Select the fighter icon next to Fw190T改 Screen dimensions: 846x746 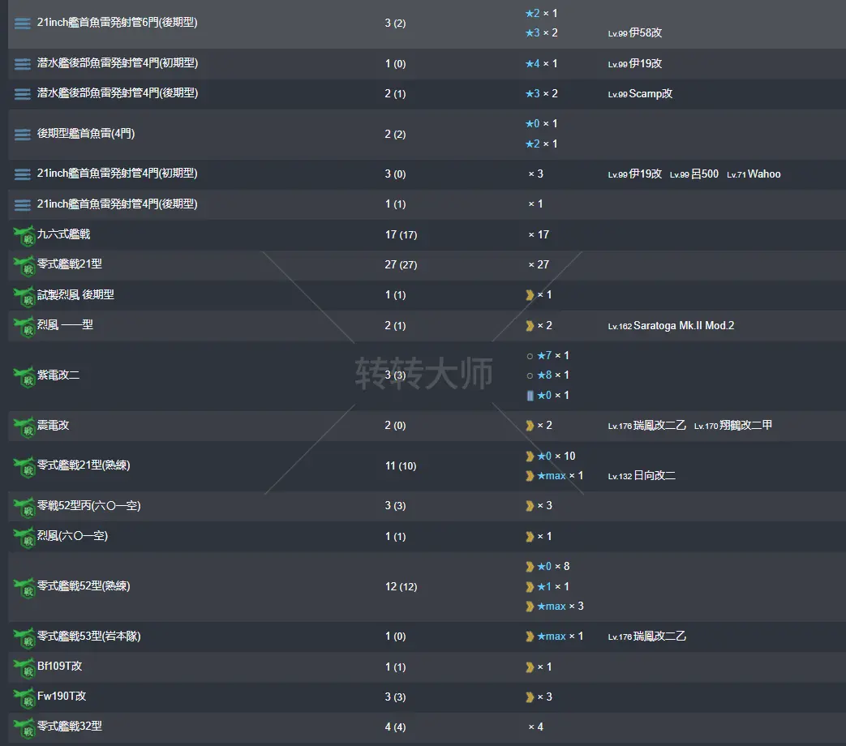click(x=24, y=697)
